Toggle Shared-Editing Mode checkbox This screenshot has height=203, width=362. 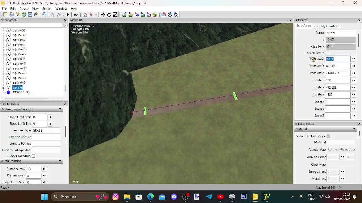click(x=328, y=136)
